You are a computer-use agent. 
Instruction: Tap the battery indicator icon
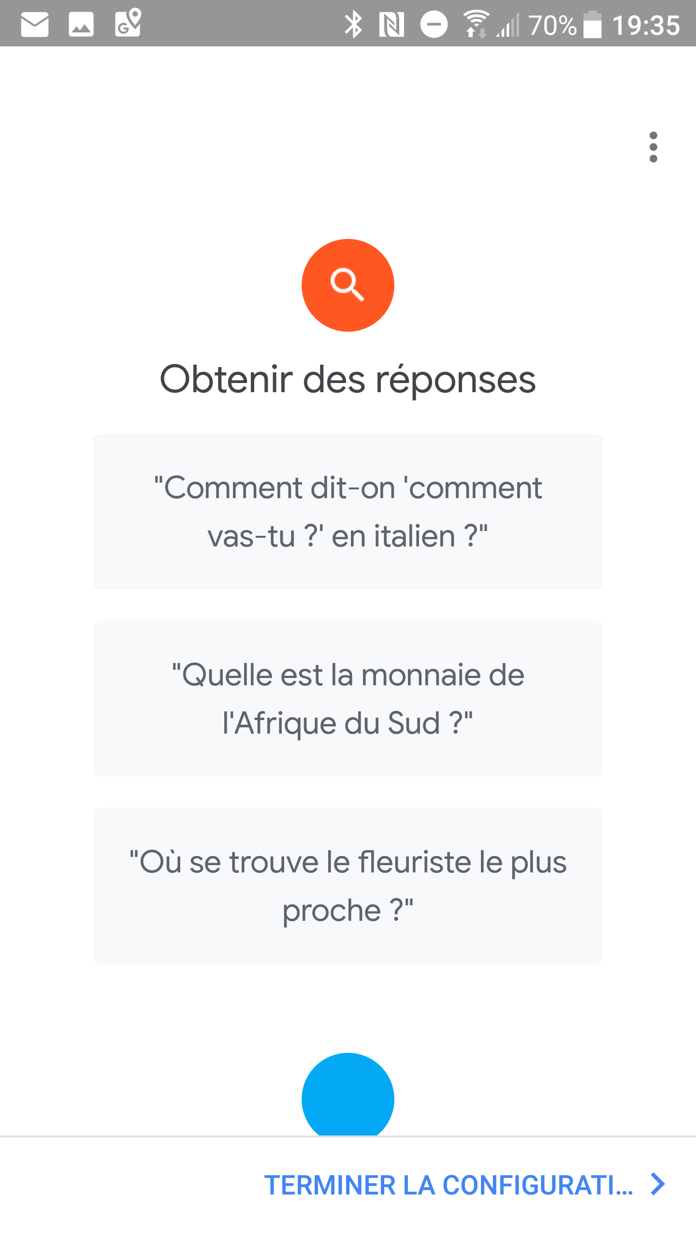click(593, 24)
